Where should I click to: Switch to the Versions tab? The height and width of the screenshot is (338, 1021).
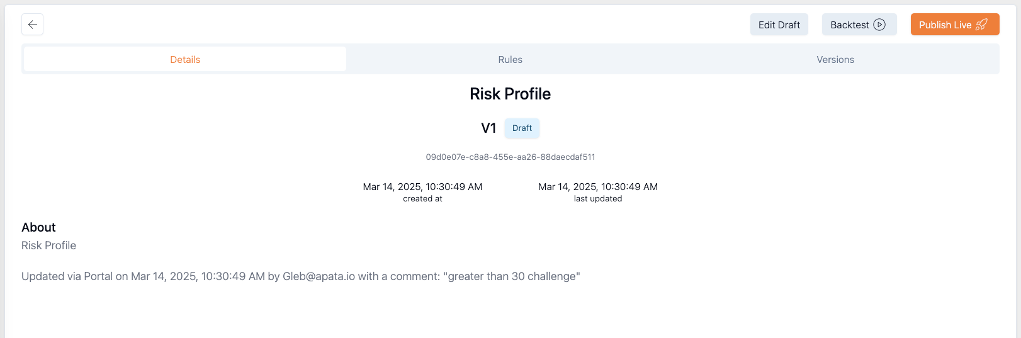[x=835, y=59]
